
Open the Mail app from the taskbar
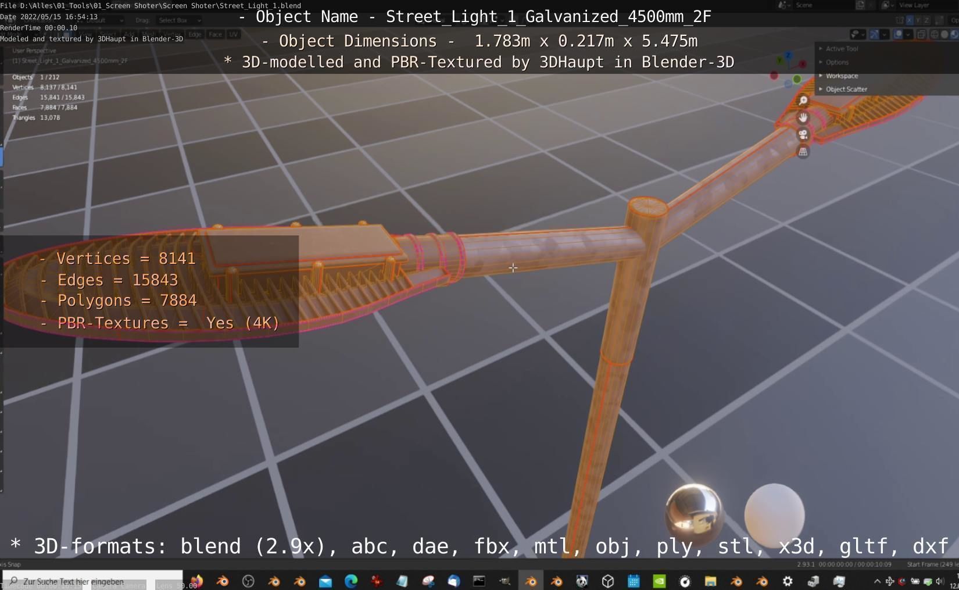pos(325,581)
